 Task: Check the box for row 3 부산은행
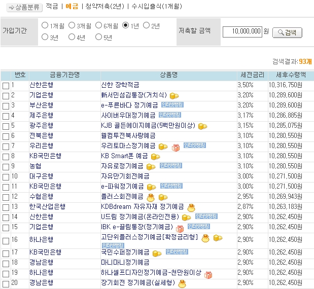click(6, 106)
